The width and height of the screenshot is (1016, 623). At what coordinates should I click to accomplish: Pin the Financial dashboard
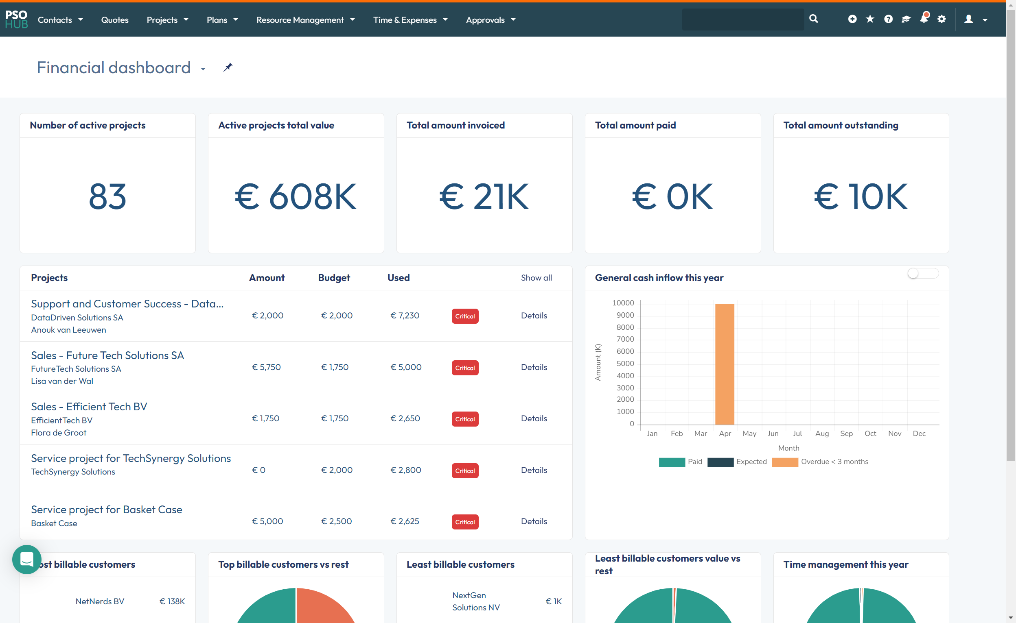tap(228, 67)
